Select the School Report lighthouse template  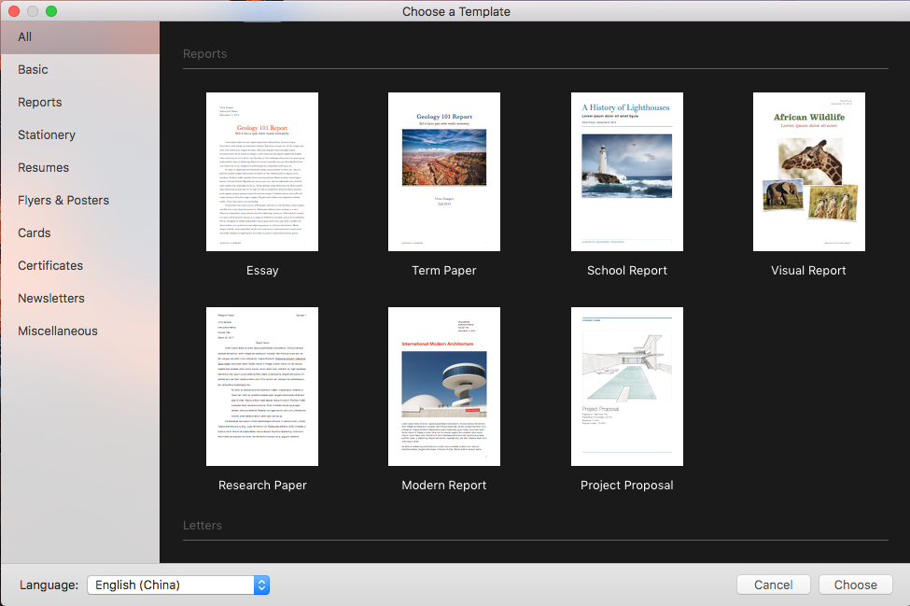627,172
